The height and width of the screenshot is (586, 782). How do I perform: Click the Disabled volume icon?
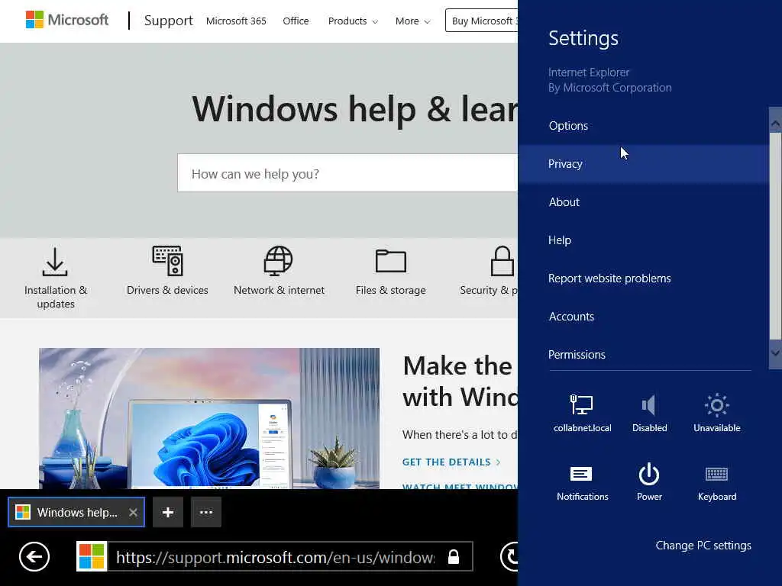coord(649,413)
